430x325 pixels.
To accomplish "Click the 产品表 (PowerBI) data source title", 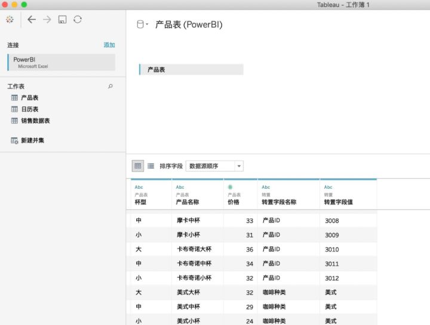I will click(189, 24).
